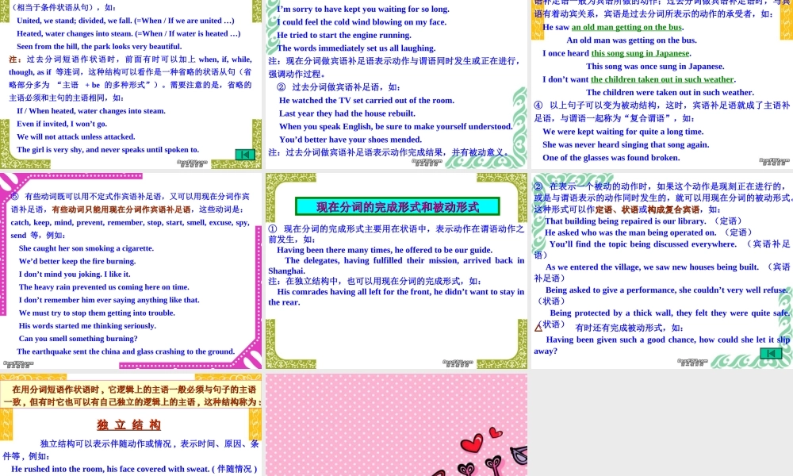Click line 'That building being repaired is our library.'
Screen dimensions: 793x476
[625, 221]
